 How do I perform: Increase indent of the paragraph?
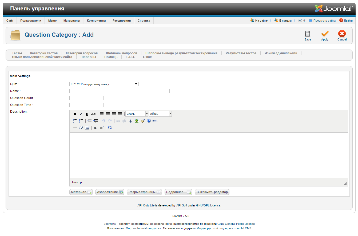[96, 121]
